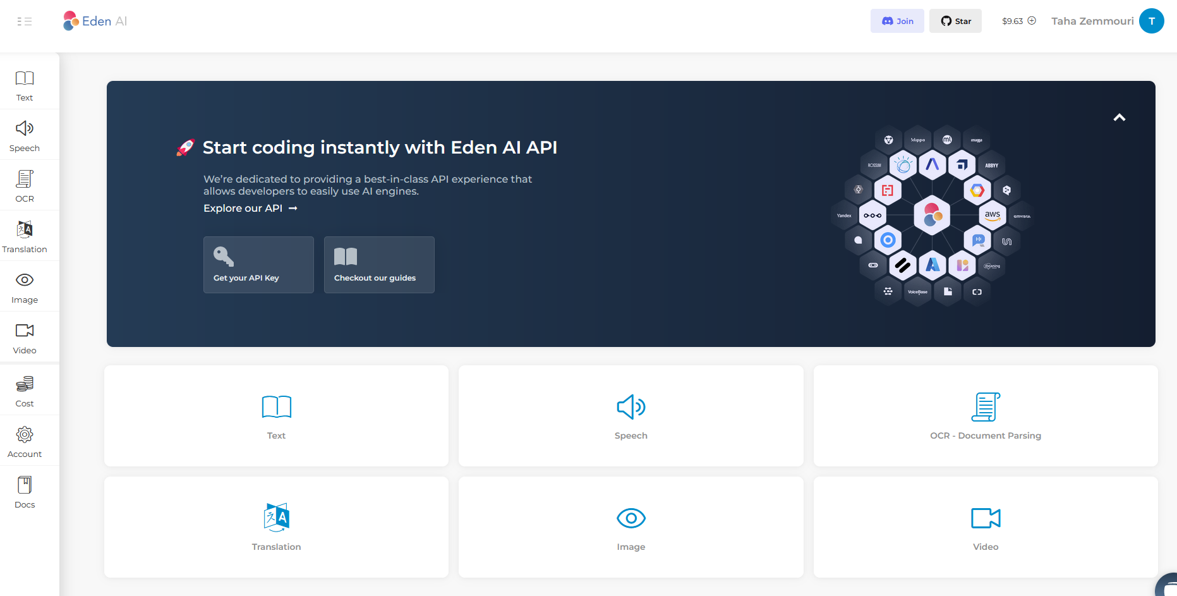Join the Discord community

[897, 21]
